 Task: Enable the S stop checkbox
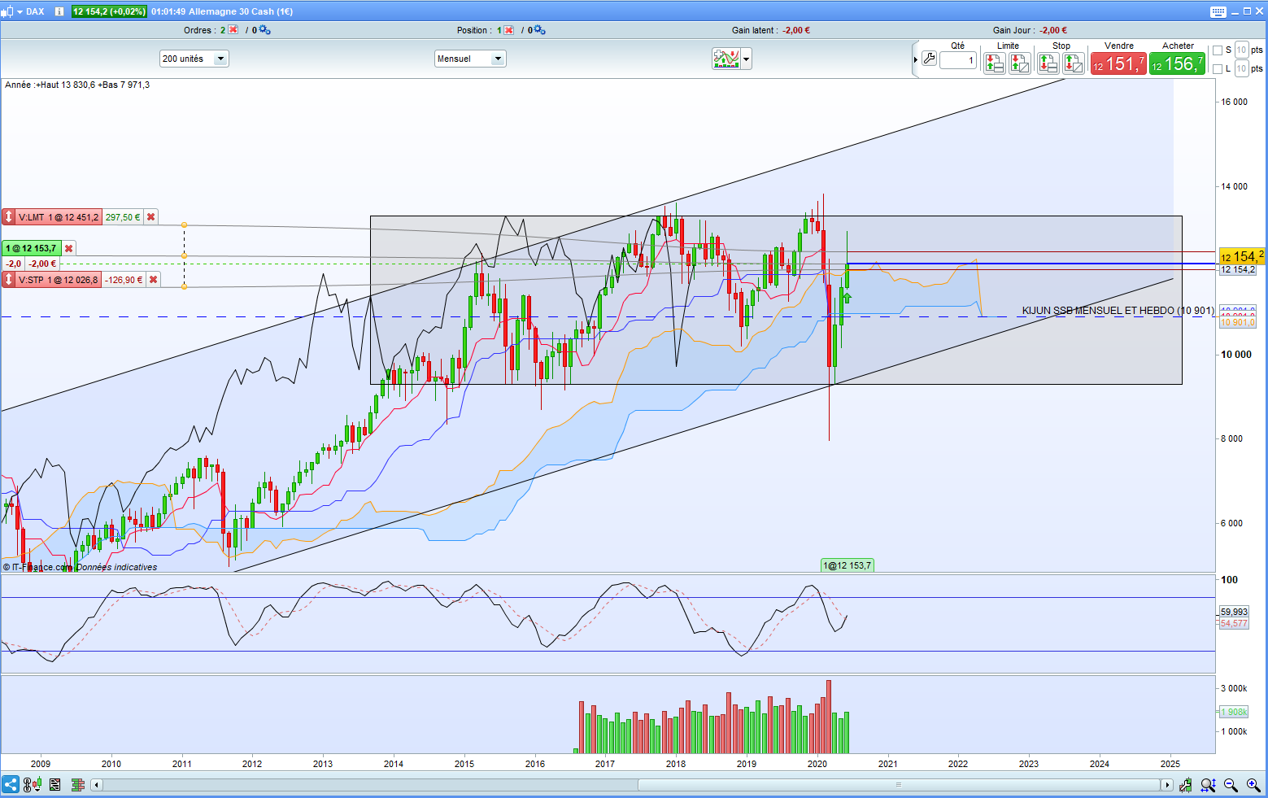[x=1218, y=50]
